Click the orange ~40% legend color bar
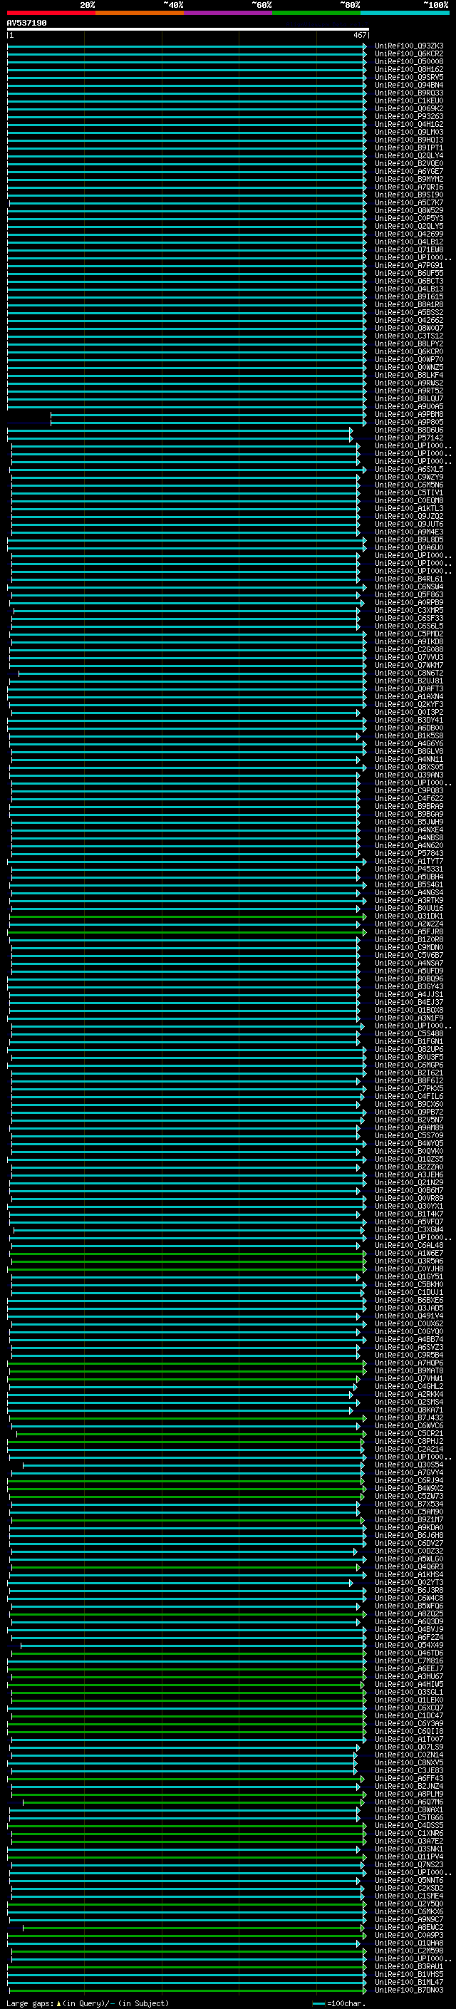Screen dimensions: 456x2009 (x=140, y=13)
